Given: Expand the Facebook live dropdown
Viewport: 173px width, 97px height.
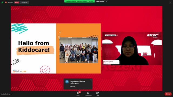Looking at the screenshot, I should click(x=25, y=2).
